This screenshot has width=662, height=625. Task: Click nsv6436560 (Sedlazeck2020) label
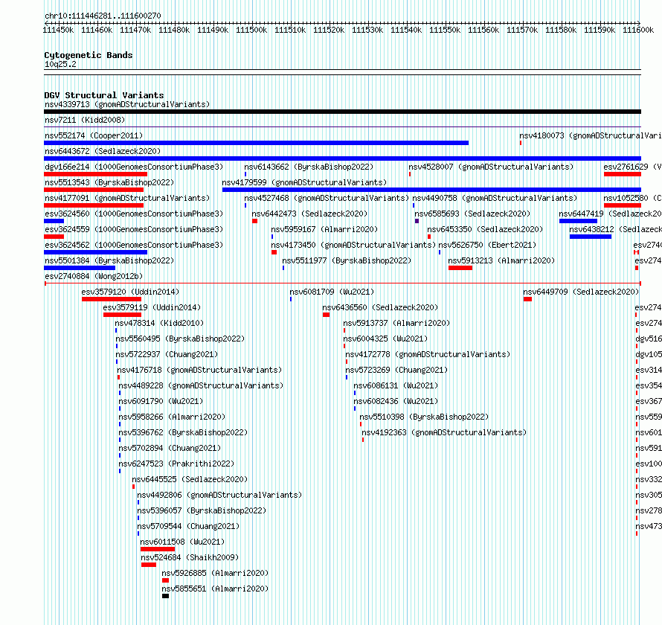380,307
